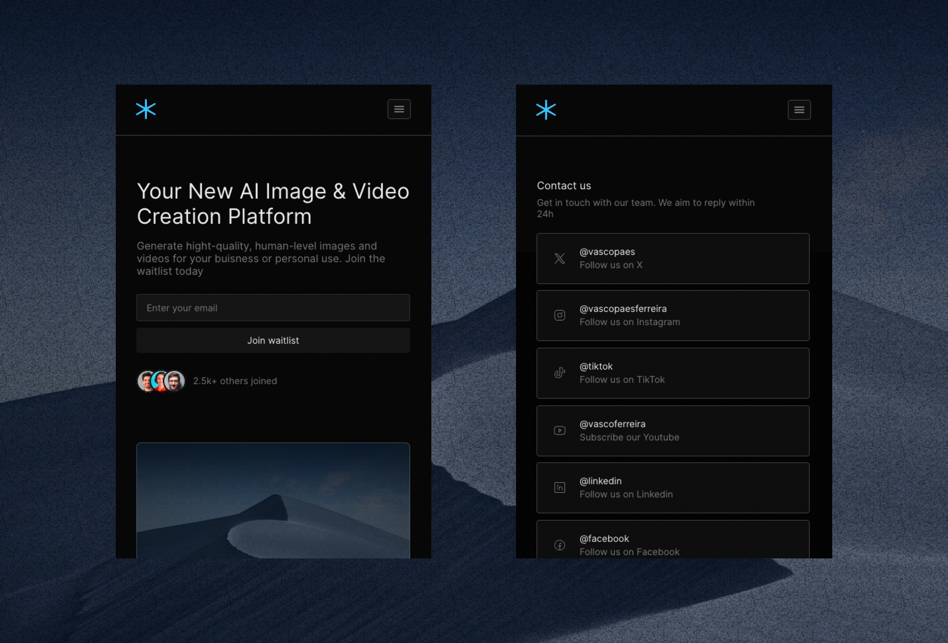948x643 pixels.
Task: Click the Instagram icon next to @vascopaesferreira
Action: [560, 315]
